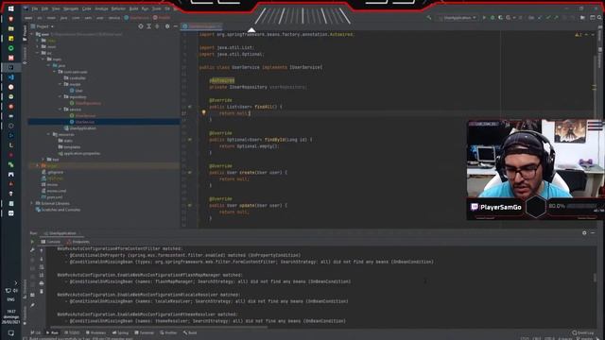Open the Spring tool window button
The image size is (605, 340).
(x=120, y=332)
